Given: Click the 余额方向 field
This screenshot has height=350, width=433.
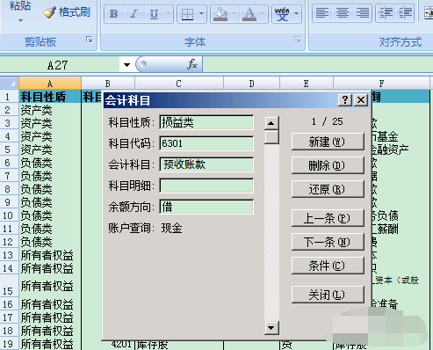Looking at the screenshot, I should coord(206,207).
